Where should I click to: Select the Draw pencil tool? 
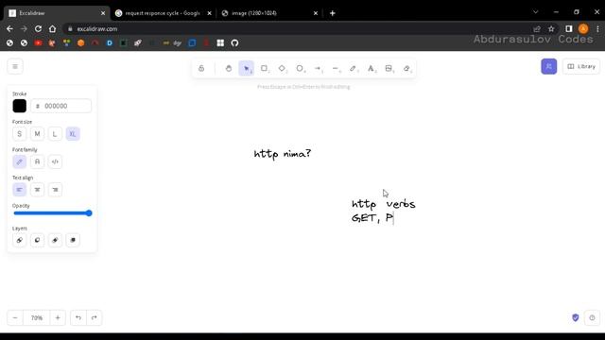pos(353,68)
